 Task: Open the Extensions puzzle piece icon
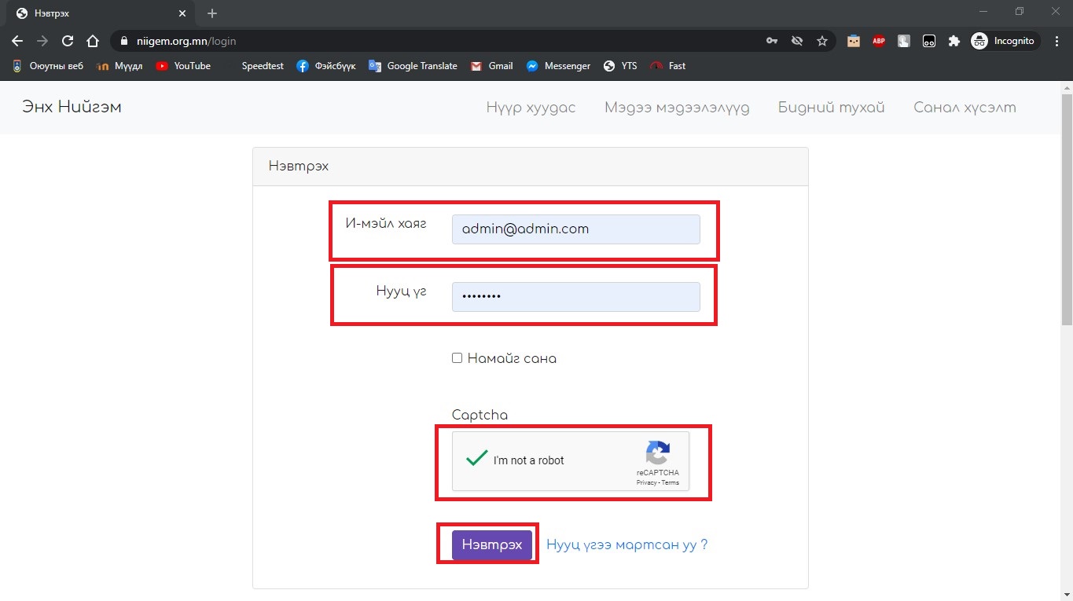click(x=954, y=41)
